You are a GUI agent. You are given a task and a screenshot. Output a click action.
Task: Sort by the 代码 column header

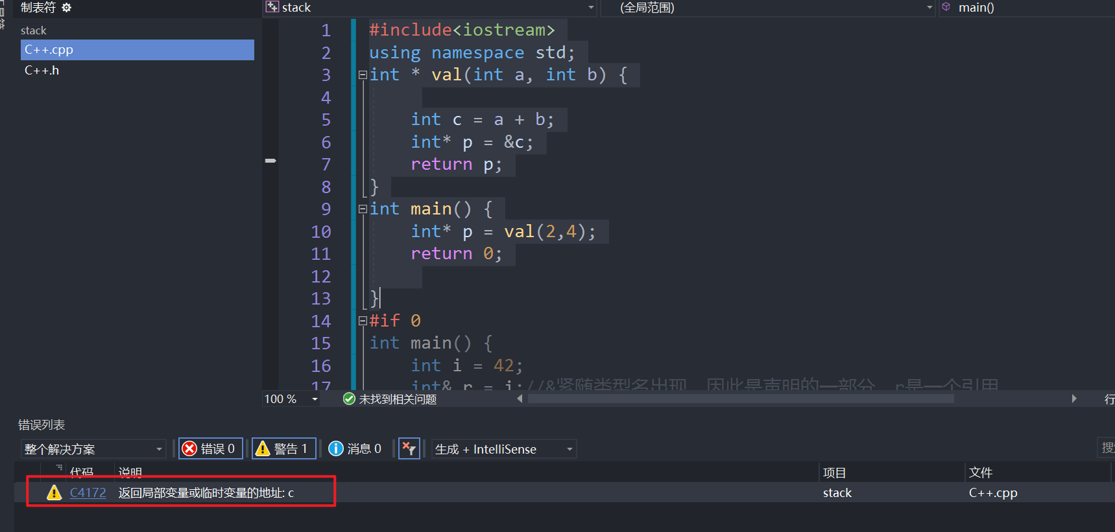pyautogui.click(x=82, y=472)
